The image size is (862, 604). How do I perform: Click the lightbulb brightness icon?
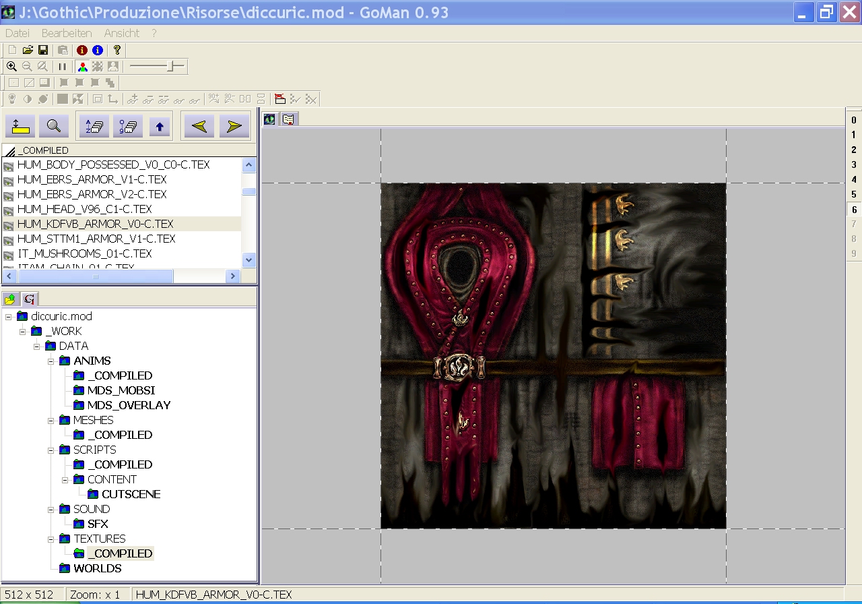[x=11, y=99]
